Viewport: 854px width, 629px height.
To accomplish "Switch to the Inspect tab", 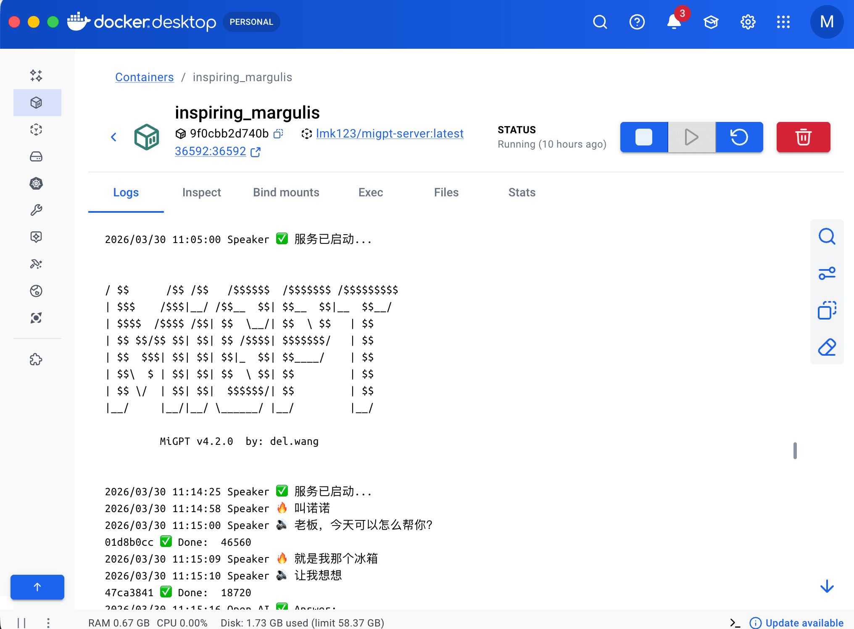I will pos(201,193).
